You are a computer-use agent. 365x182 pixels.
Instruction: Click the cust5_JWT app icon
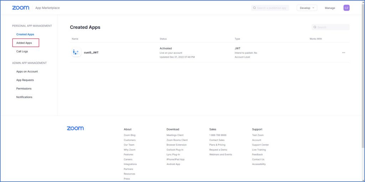point(76,52)
